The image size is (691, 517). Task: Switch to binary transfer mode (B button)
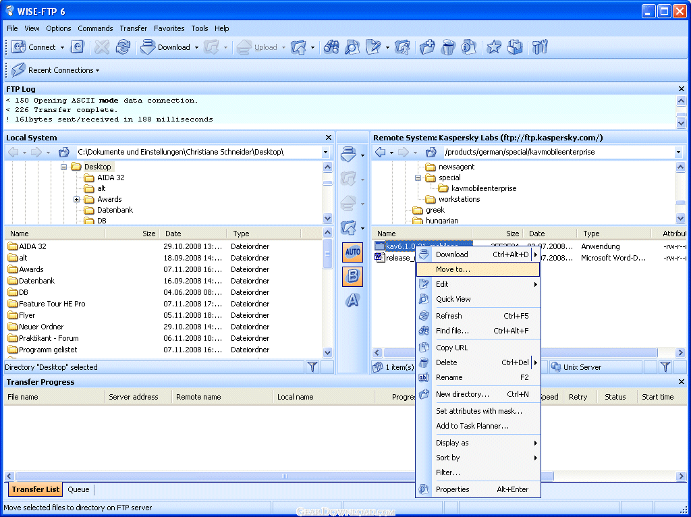[352, 277]
